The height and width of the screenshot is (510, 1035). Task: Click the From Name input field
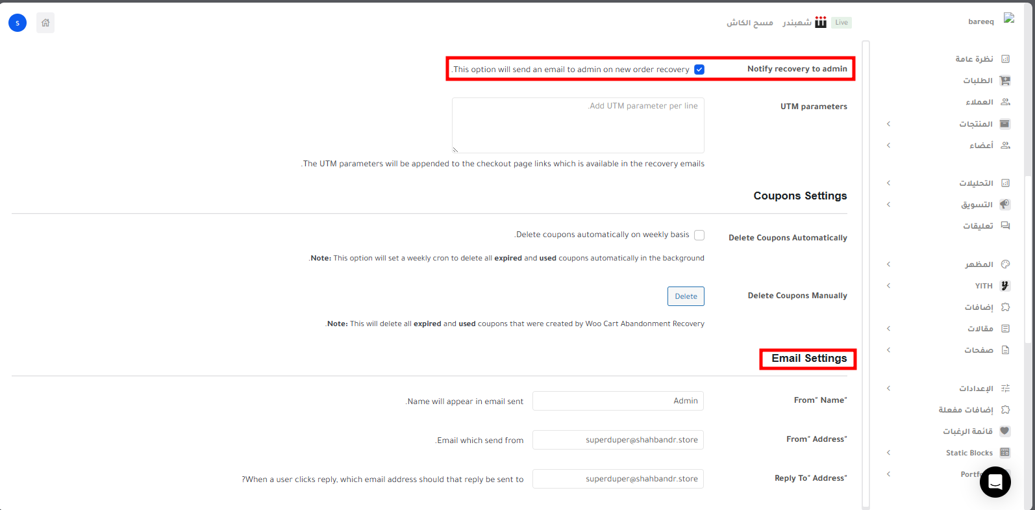tap(617, 401)
